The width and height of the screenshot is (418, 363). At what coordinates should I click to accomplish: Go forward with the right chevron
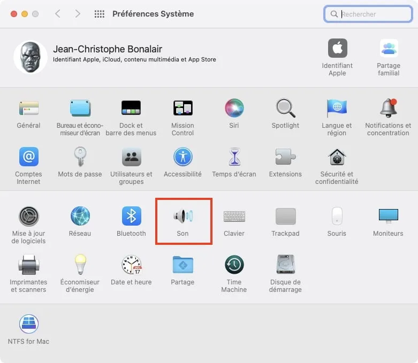77,13
